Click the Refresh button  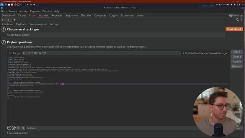[237, 66]
